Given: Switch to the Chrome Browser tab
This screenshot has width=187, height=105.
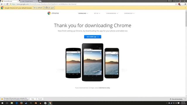Looking at the screenshot, I should point(10,1).
